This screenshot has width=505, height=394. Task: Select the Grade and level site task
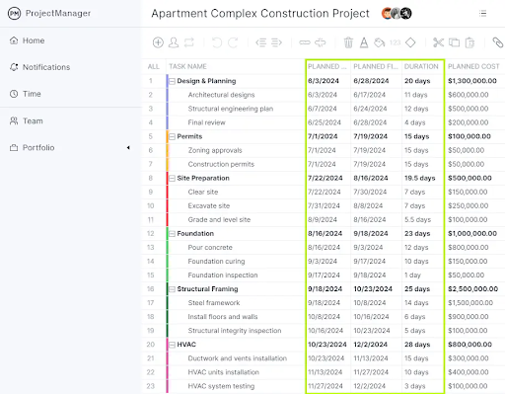click(219, 219)
